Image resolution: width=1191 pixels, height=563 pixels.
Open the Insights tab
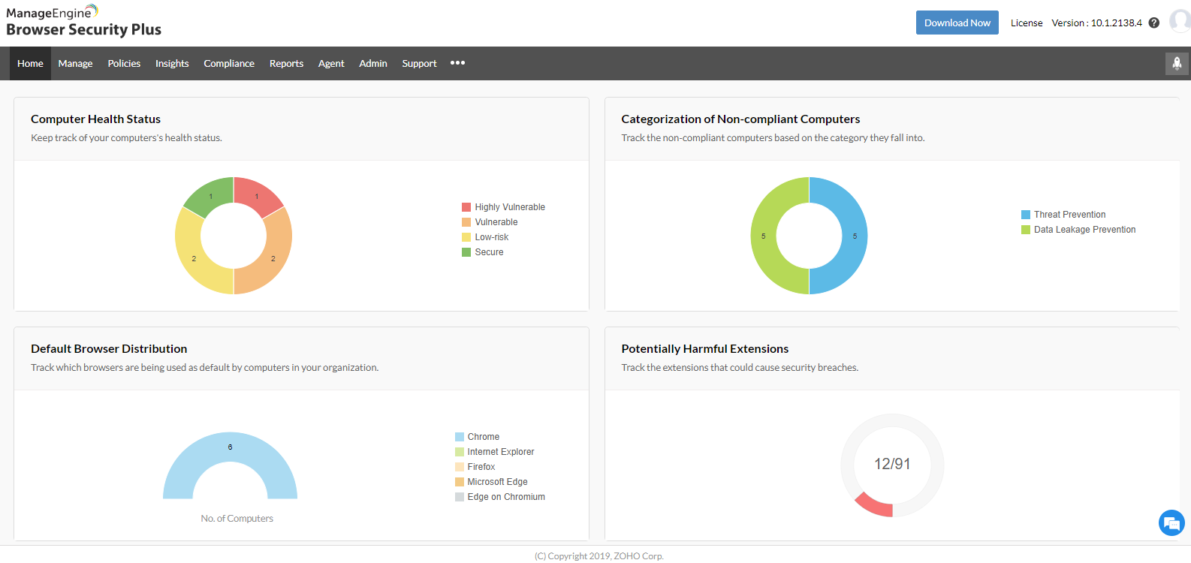[x=172, y=64]
